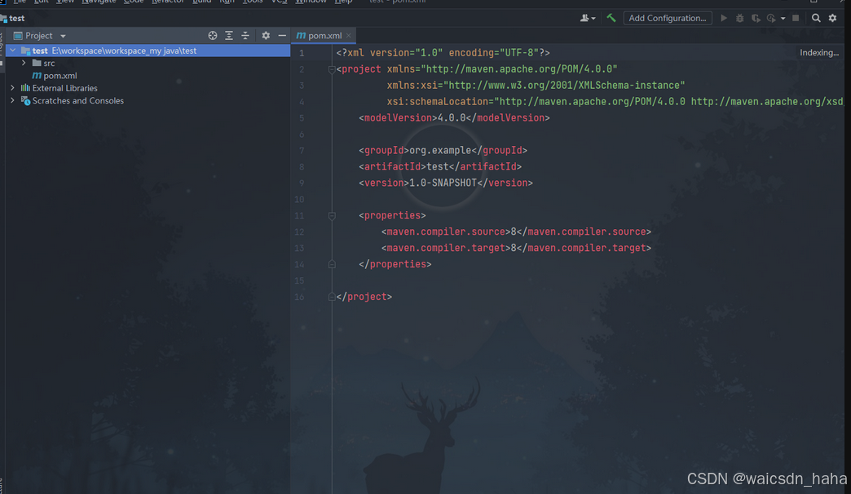Select Scratches and Consoles row

[x=148, y=100]
